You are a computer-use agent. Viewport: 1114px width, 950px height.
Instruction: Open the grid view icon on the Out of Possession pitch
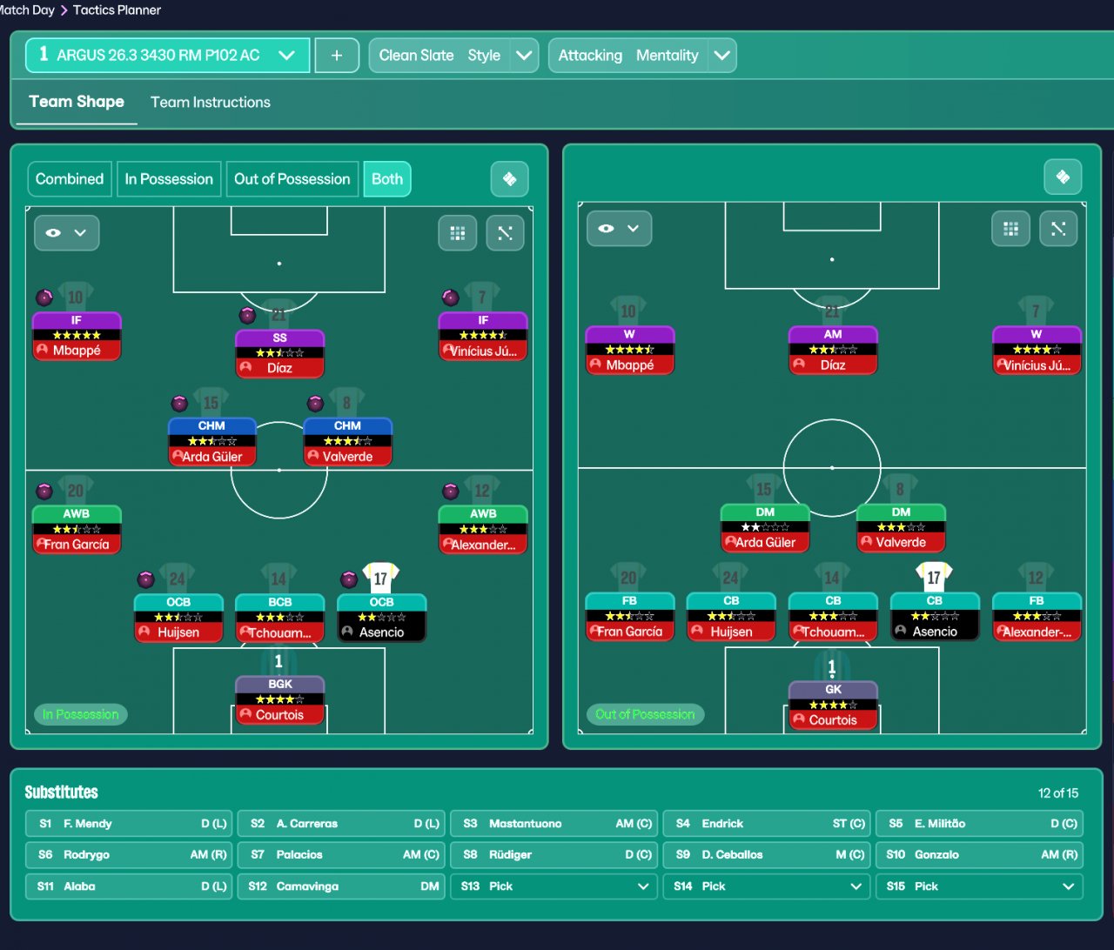click(1010, 229)
